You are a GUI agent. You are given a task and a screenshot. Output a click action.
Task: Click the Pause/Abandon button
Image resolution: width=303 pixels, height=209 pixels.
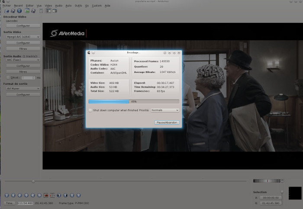pos(166,123)
